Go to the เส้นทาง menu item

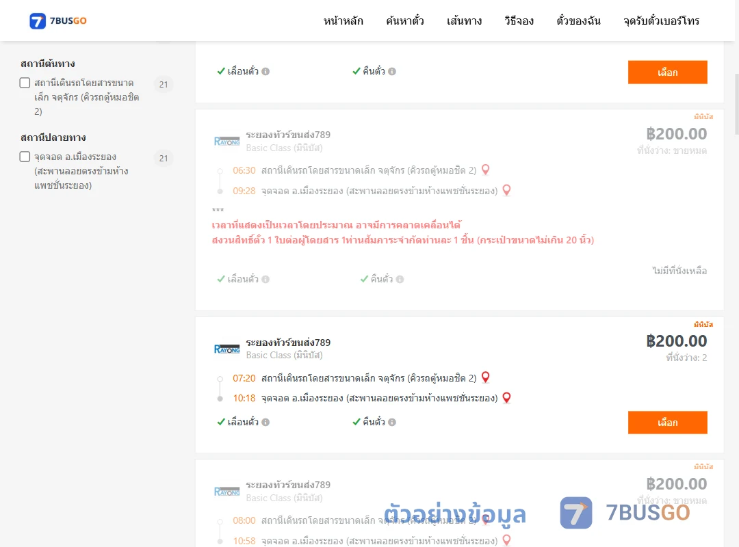click(464, 21)
